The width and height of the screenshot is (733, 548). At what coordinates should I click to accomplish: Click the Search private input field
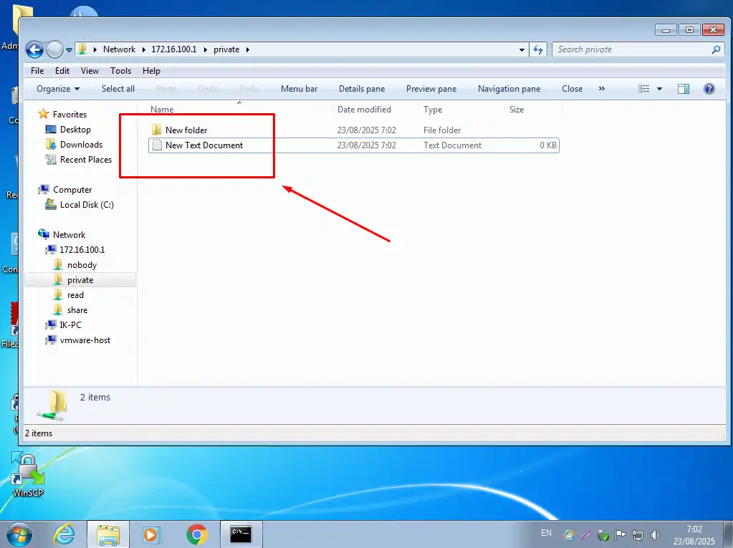631,49
